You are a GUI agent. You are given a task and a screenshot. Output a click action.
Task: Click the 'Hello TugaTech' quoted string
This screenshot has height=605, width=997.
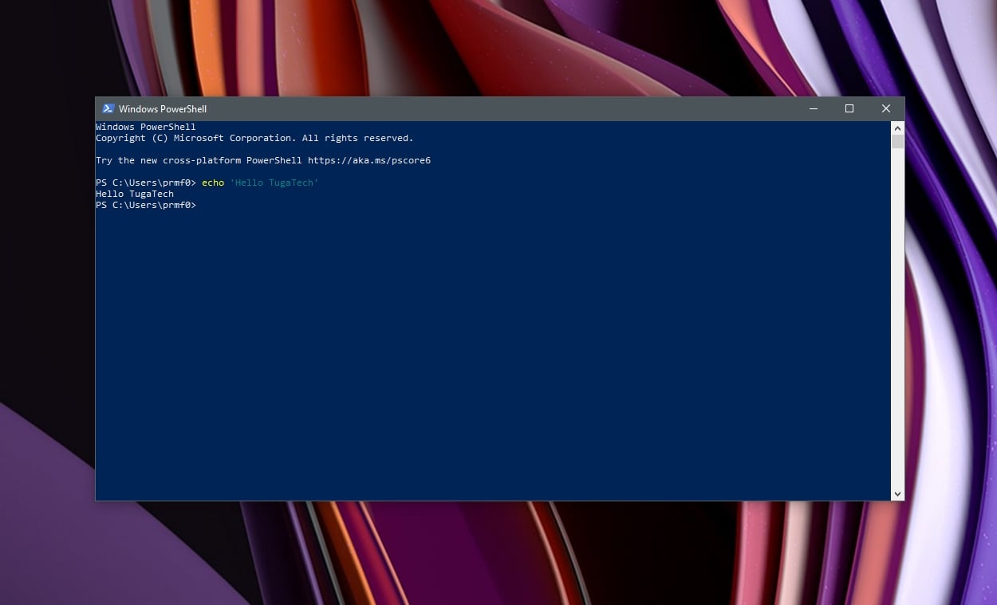point(274,183)
